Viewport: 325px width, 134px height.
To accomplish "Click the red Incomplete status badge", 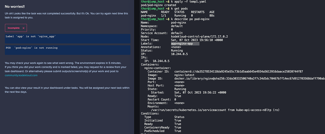I will tap(16, 28).
